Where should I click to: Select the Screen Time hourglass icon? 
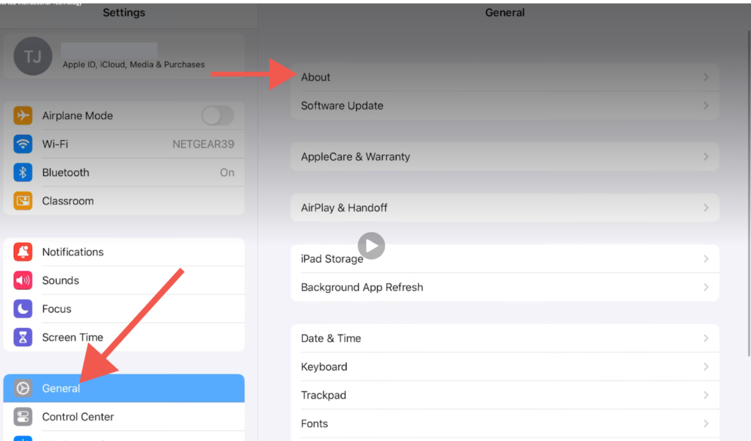tap(23, 337)
